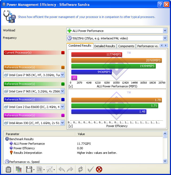171x175 pixels.
Task: Click the Sandra icon in title bar
Action: coord(4,4)
